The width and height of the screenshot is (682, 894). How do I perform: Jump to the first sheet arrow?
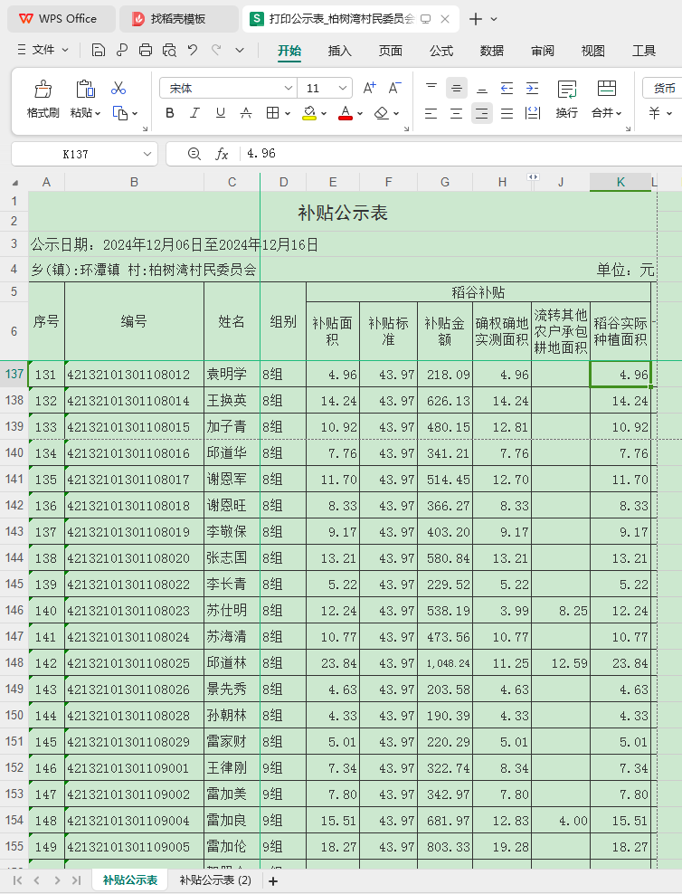point(18,881)
